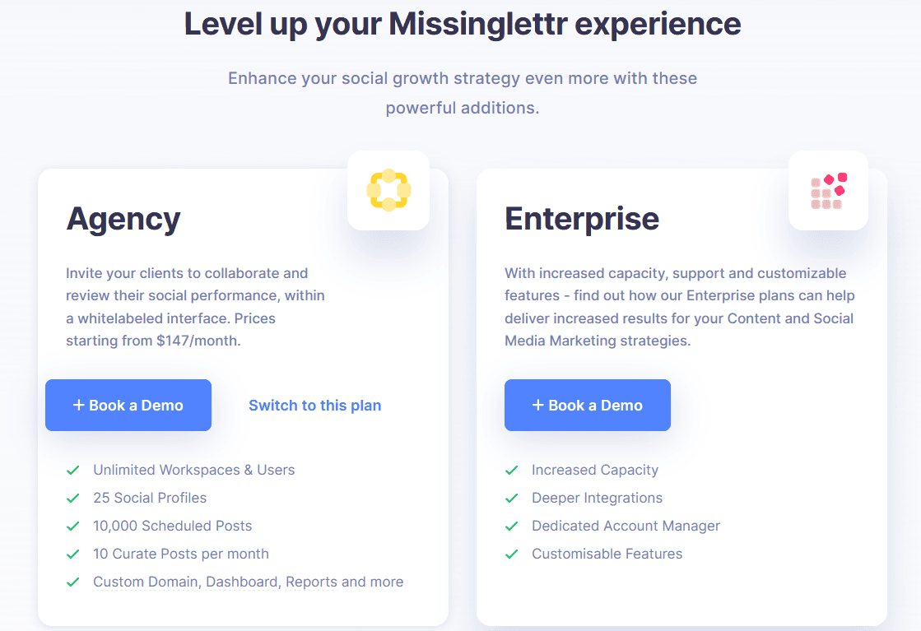Book a Demo for the Enterprise plan

[x=587, y=405]
